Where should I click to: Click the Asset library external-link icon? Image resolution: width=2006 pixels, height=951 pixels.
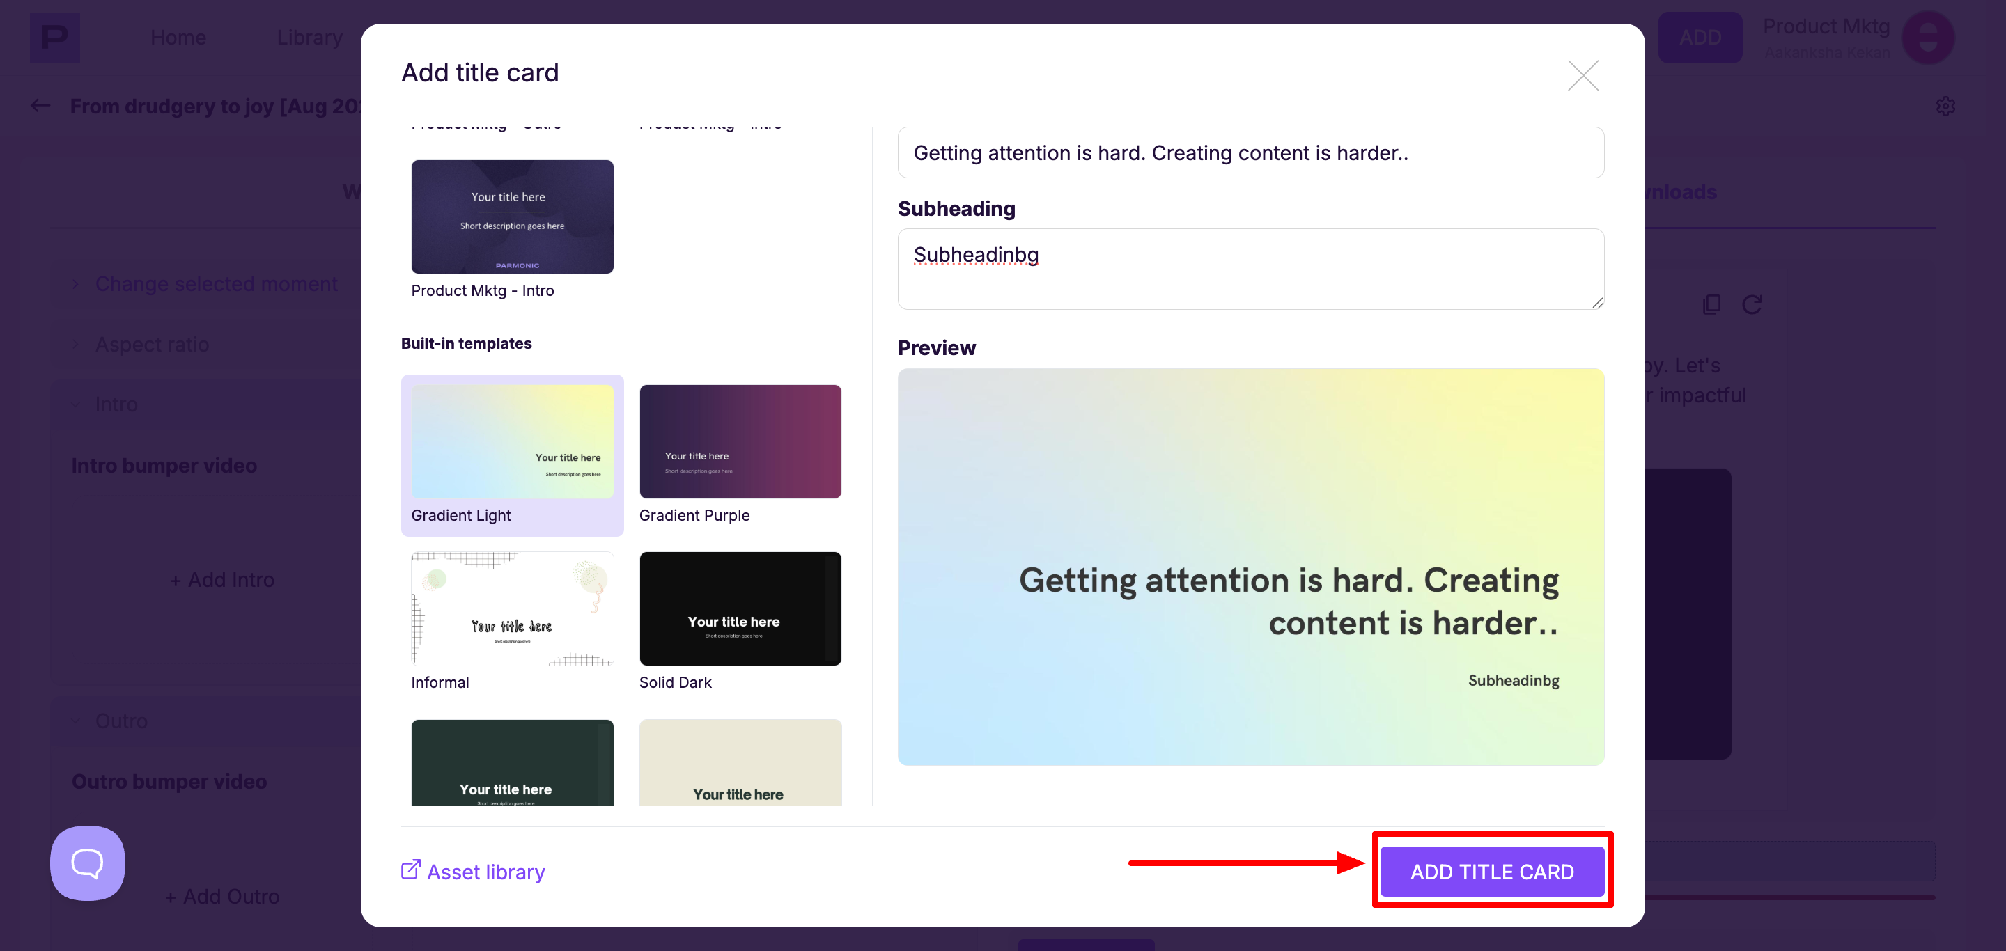point(410,870)
